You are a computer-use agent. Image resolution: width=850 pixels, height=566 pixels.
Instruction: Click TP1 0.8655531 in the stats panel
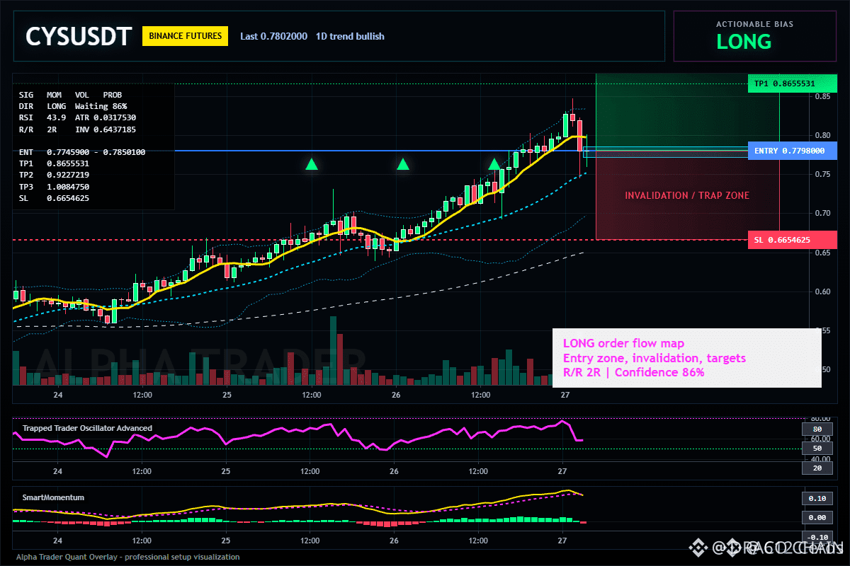[55, 163]
